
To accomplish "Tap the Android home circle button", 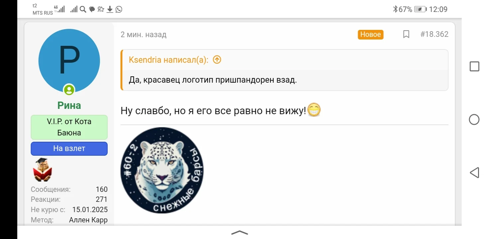I will pyautogui.click(x=474, y=119).
